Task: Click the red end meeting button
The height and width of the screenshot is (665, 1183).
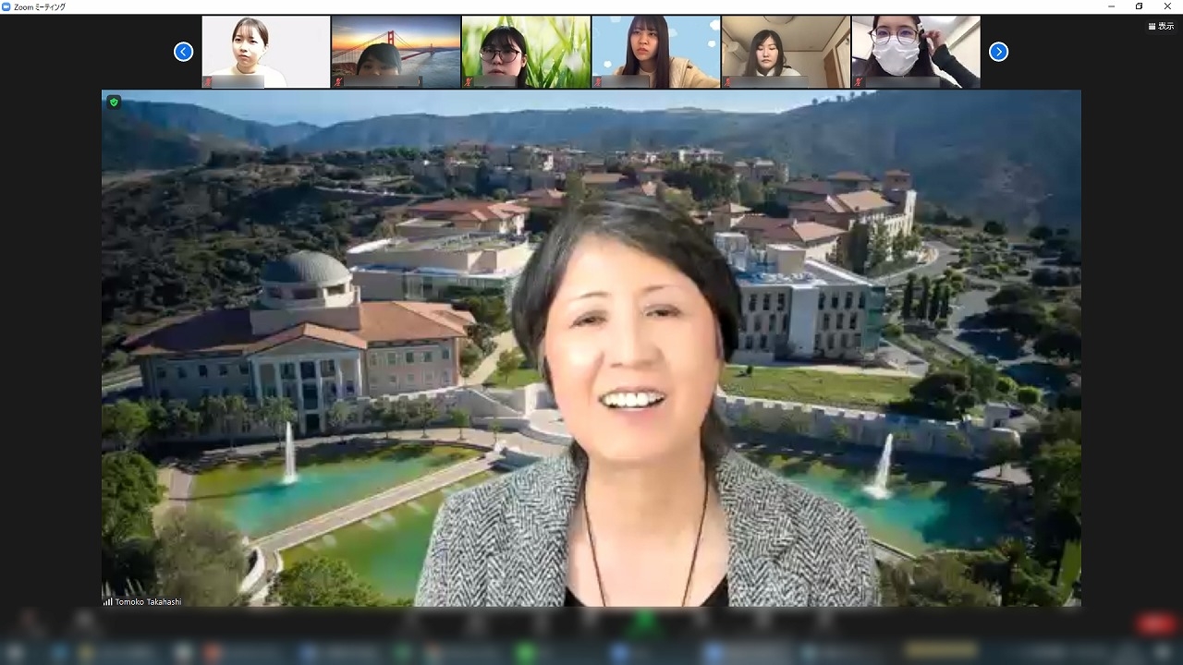Action: (x=1156, y=624)
